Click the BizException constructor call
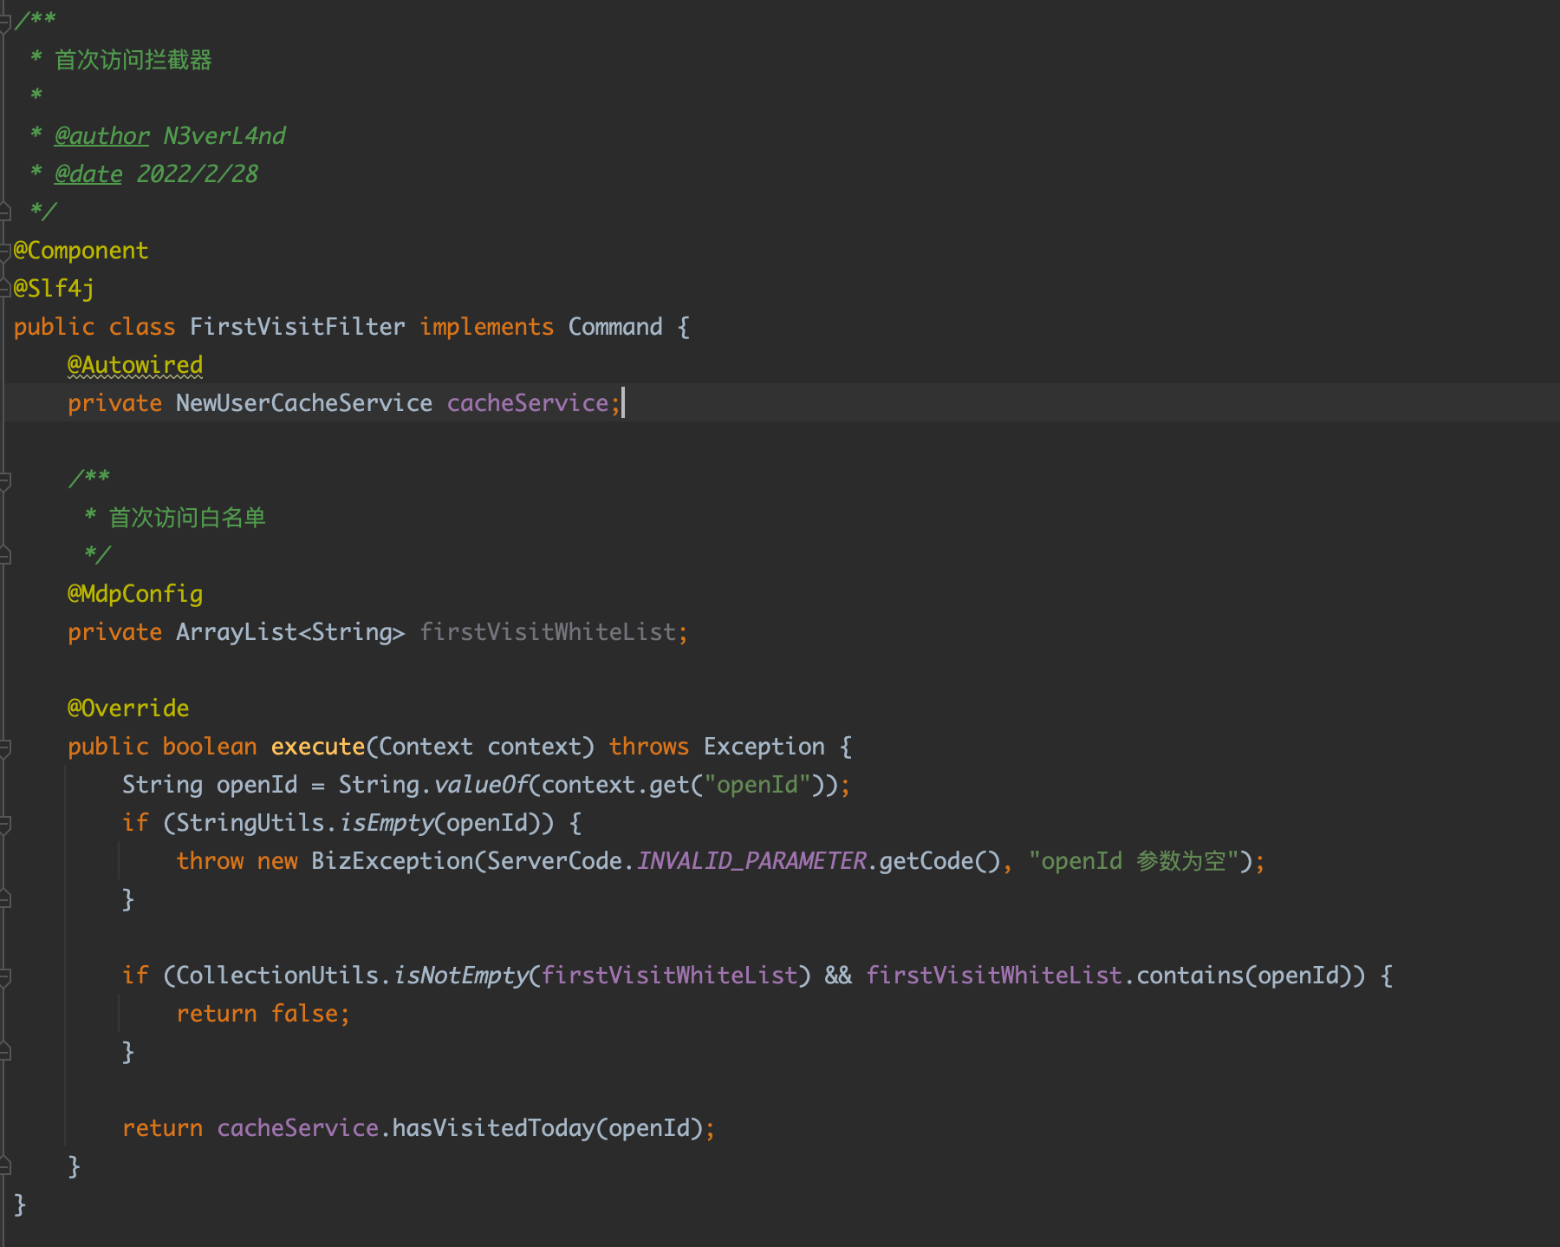This screenshot has height=1247, width=1560. click(x=393, y=861)
